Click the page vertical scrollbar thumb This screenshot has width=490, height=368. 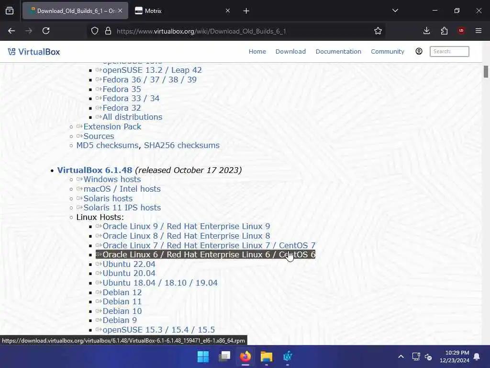tap(486, 72)
